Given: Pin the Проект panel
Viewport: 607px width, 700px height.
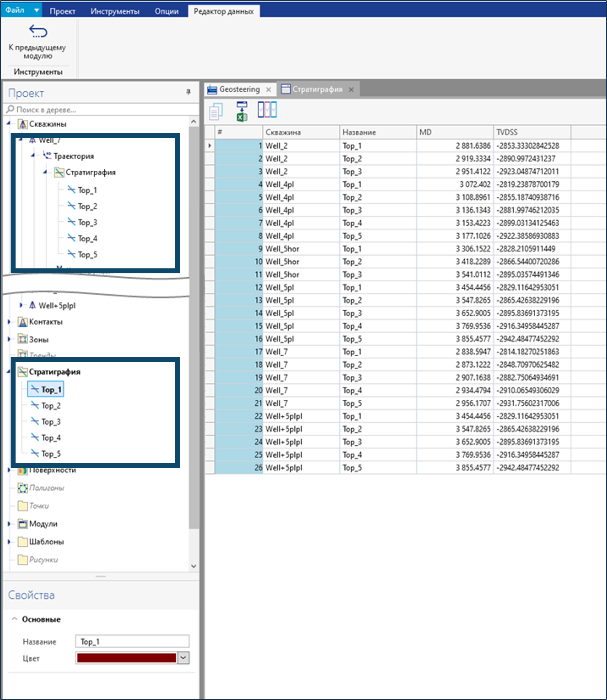Looking at the screenshot, I should click(188, 92).
